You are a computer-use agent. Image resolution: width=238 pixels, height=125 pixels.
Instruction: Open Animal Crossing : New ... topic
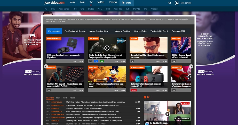tap(100, 31)
